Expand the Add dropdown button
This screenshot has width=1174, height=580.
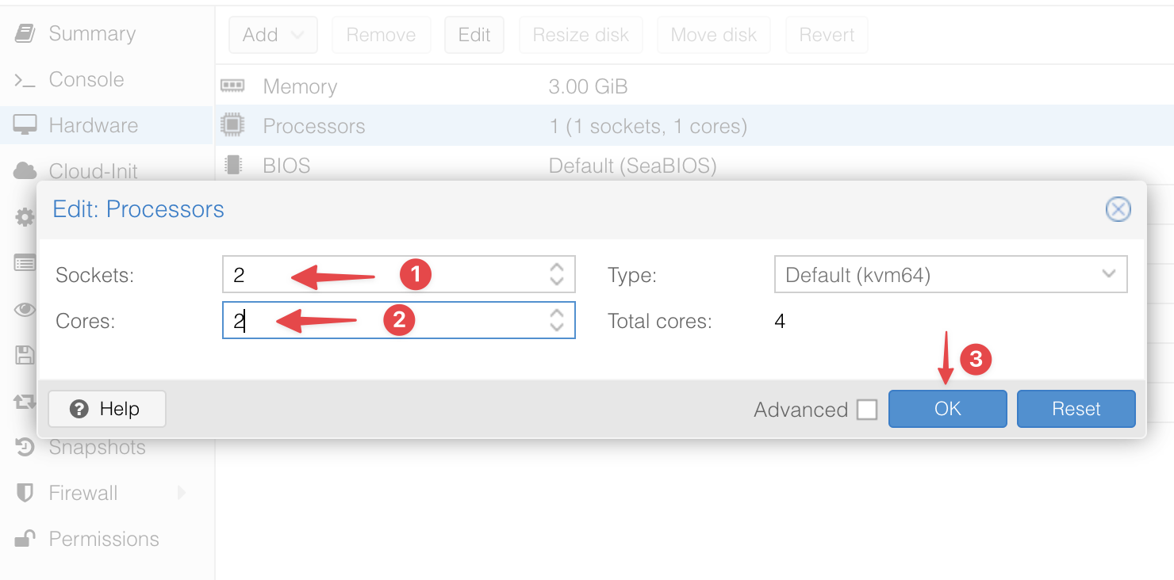273,35
